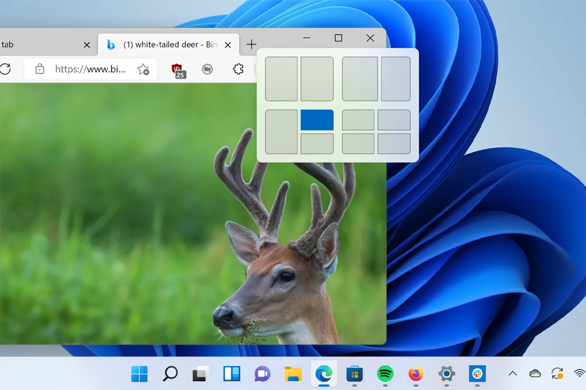This screenshot has height=390, width=586.
Task: Open Spotify from the taskbar
Action: click(x=385, y=374)
